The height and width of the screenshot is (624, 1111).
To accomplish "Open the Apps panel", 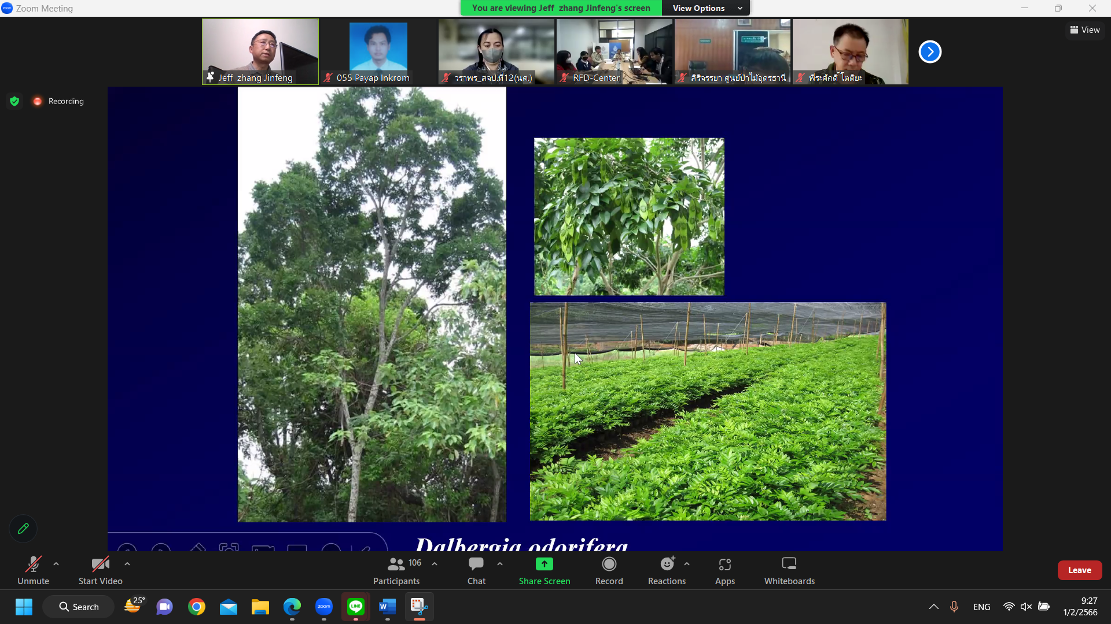I will pyautogui.click(x=724, y=570).
